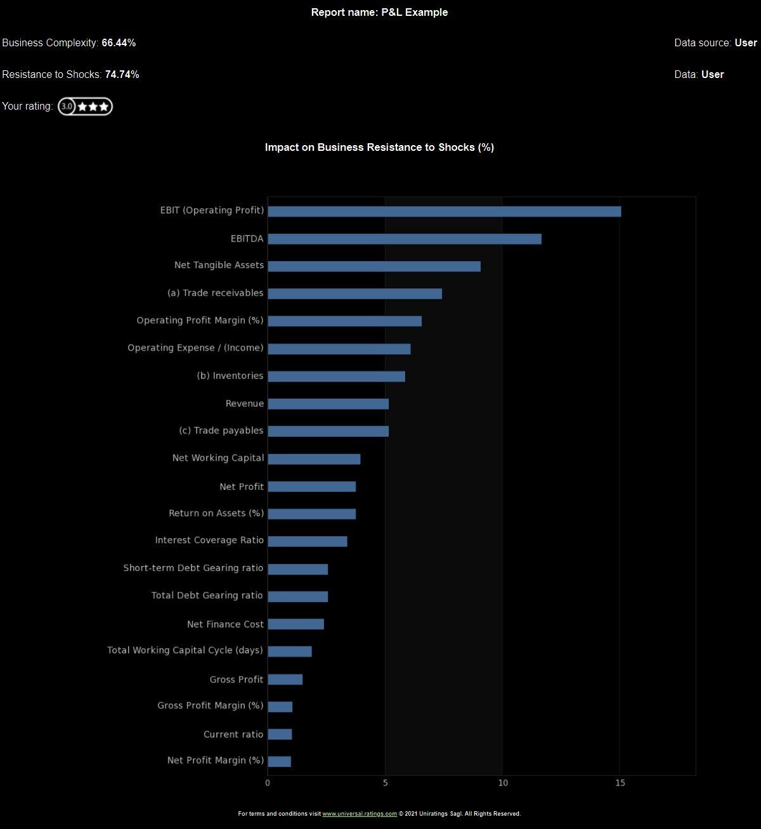Click the EBIT (Operating Profit) bar
761x829 pixels.
click(444, 212)
